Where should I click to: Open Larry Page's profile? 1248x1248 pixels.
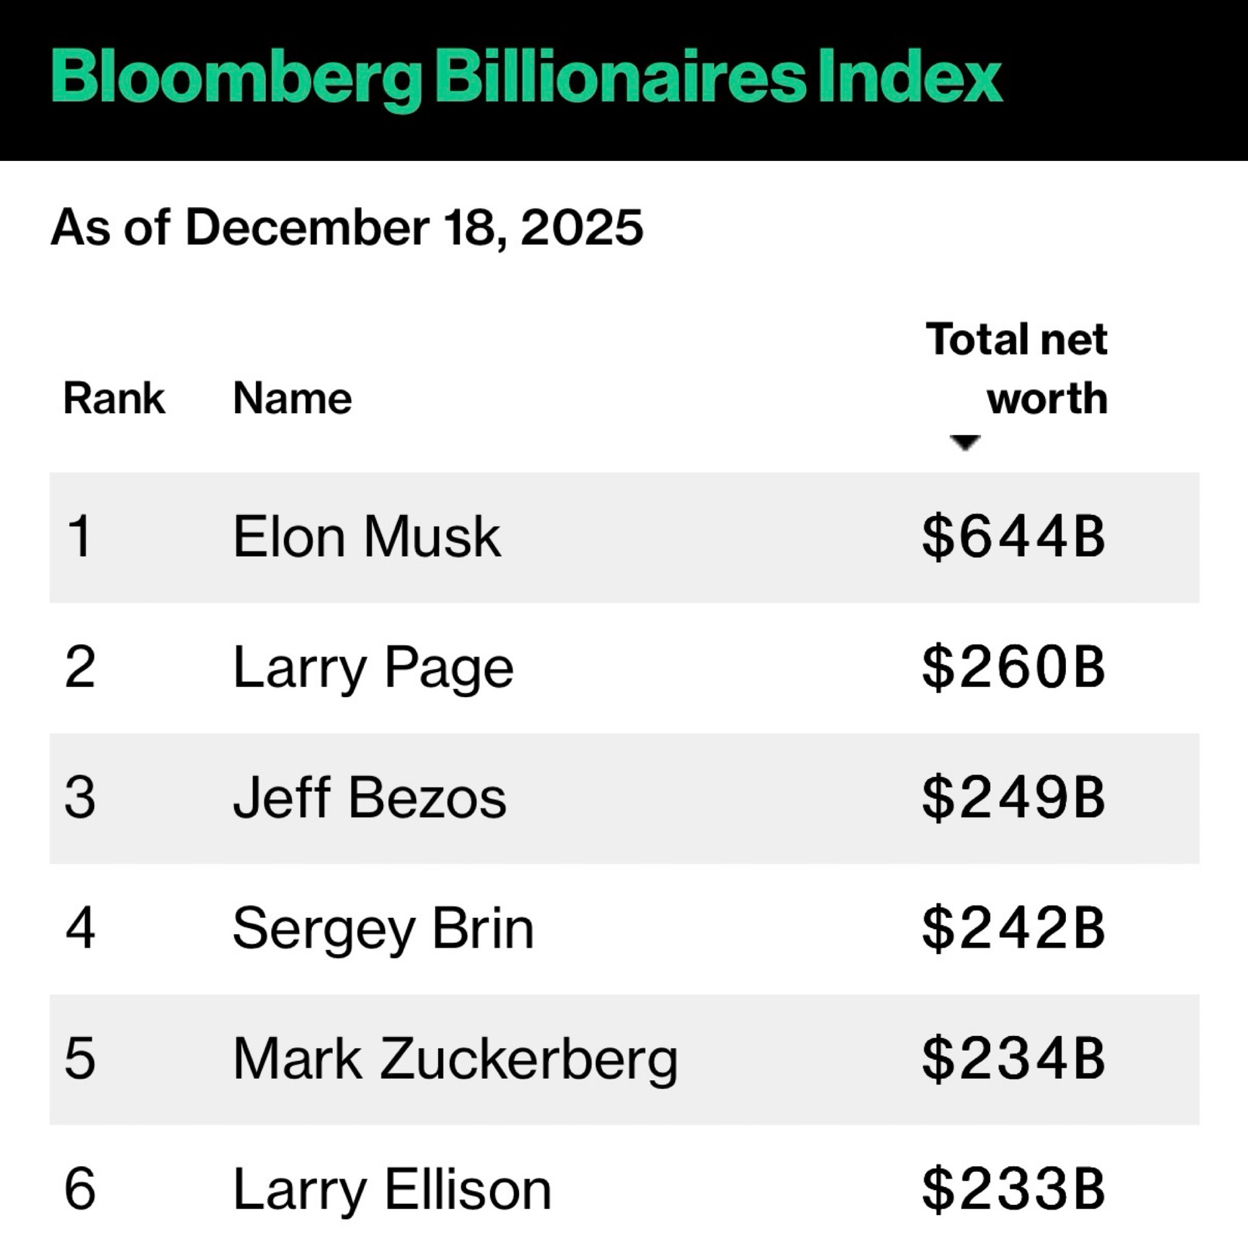pos(373,668)
